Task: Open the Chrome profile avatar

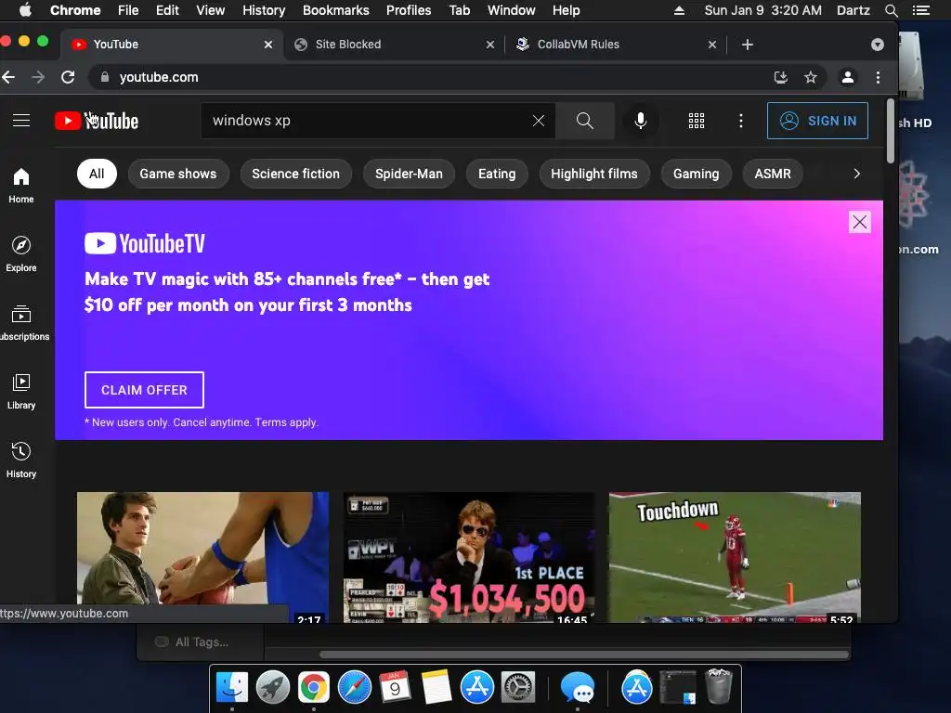Action: point(847,77)
